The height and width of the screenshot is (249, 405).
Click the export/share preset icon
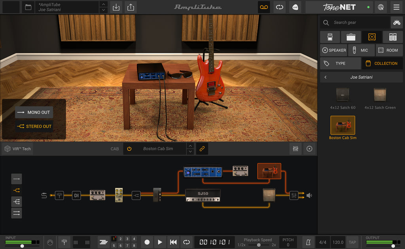(131, 7)
